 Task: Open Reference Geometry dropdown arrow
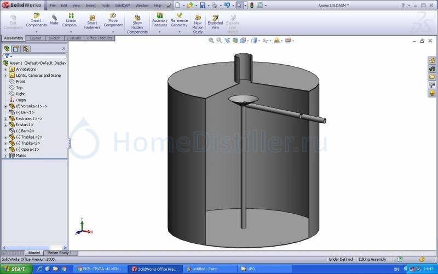pos(180,32)
